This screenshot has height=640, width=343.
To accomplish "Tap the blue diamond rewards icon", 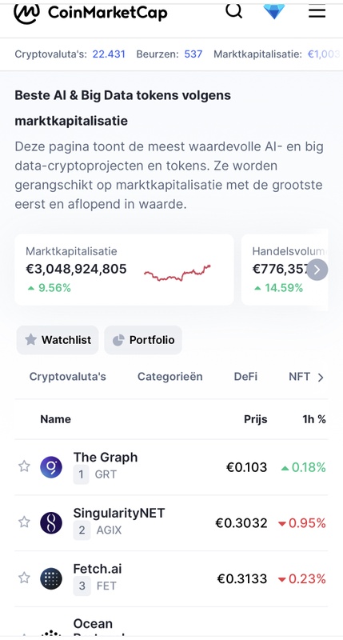I will (x=274, y=10).
